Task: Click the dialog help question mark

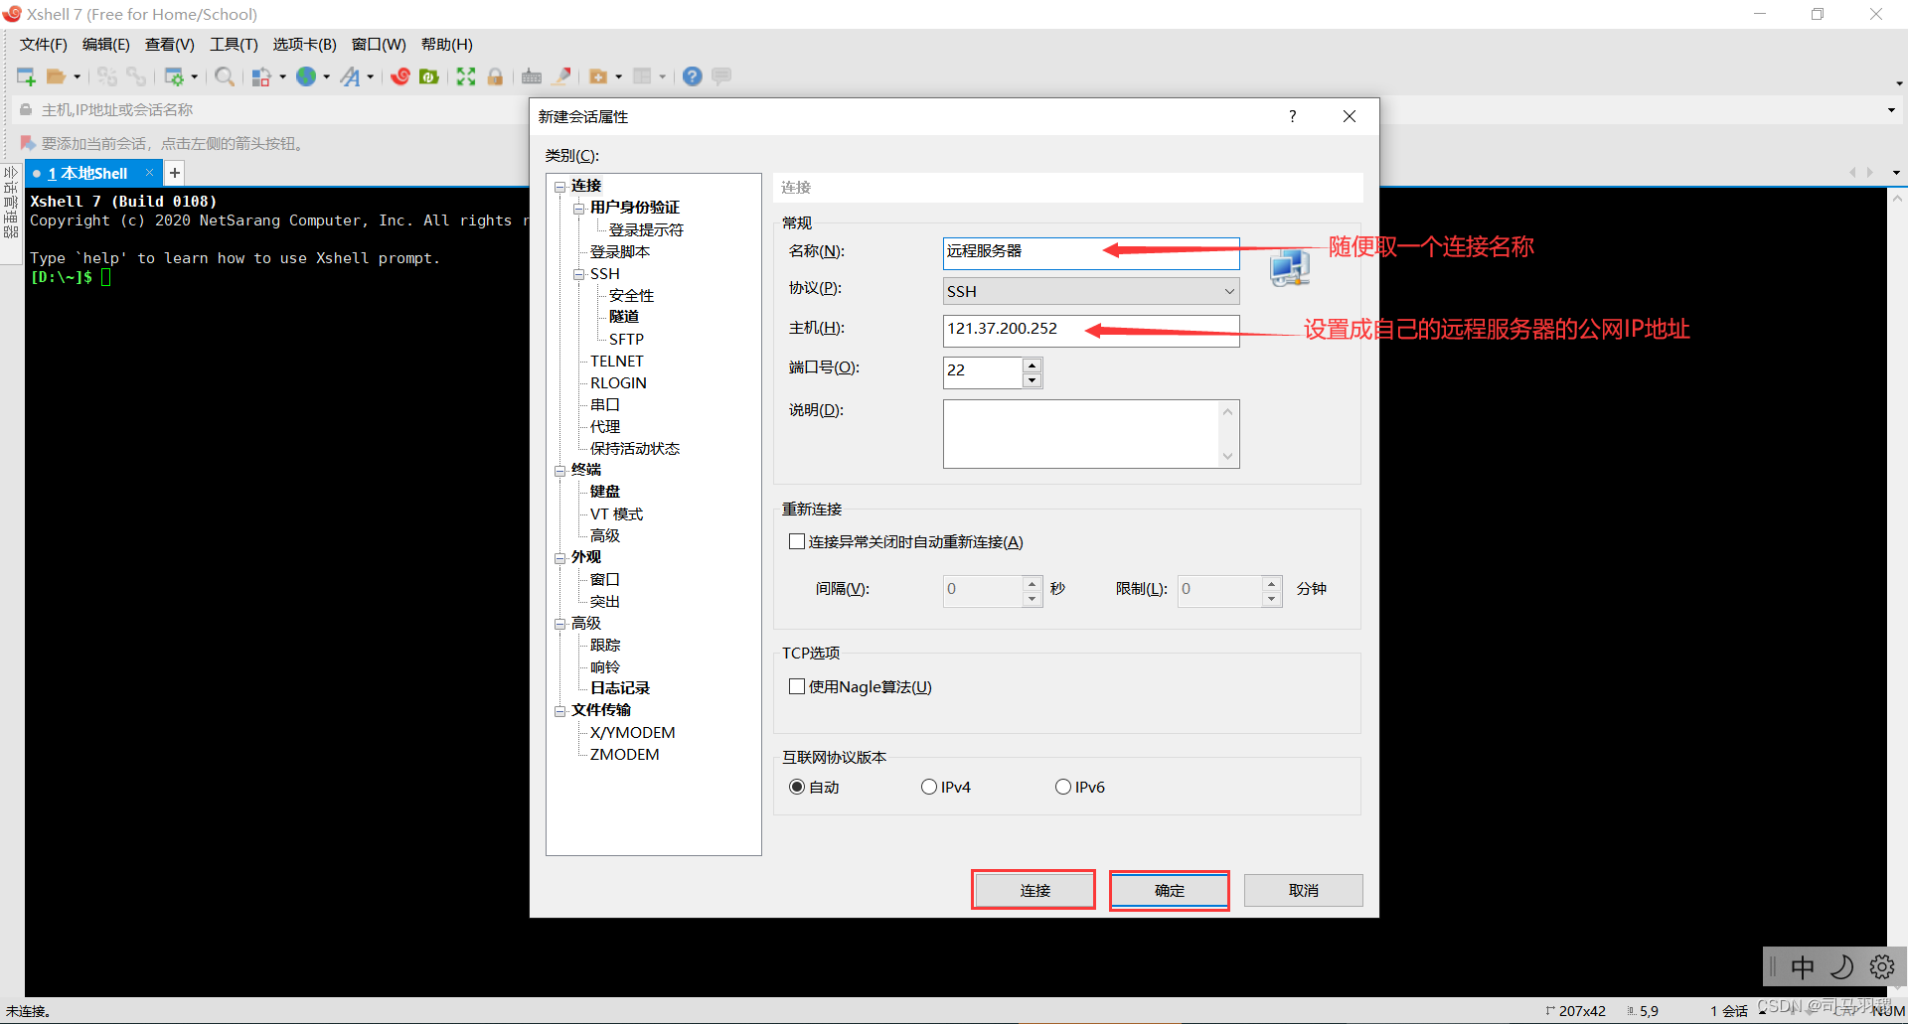Action: click(1292, 116)
